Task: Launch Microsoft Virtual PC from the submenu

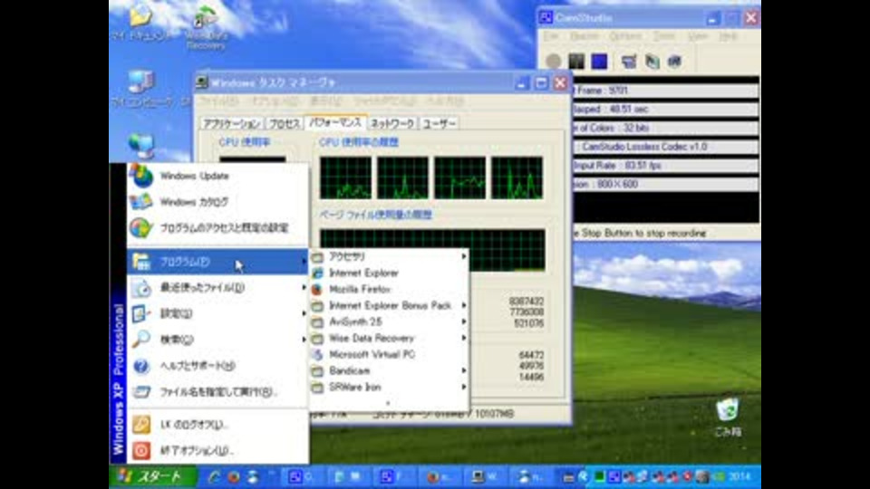Action: 390,354
